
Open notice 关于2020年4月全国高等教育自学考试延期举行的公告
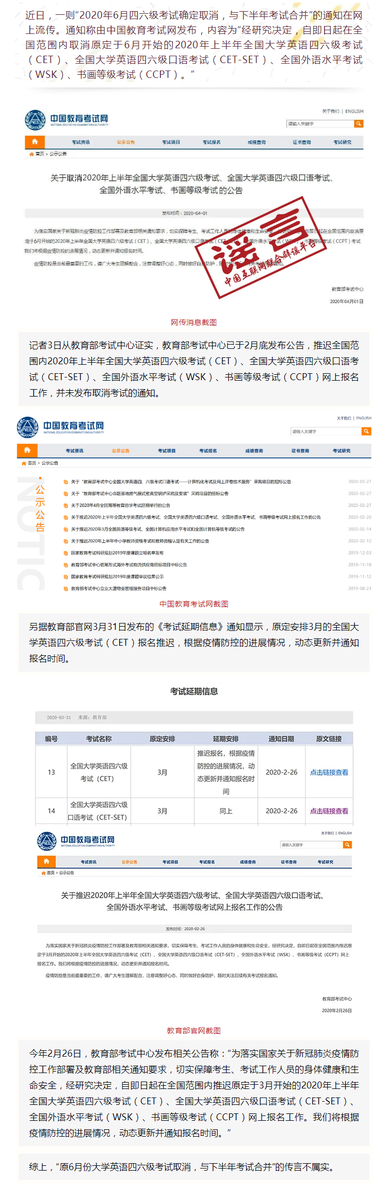121,505
